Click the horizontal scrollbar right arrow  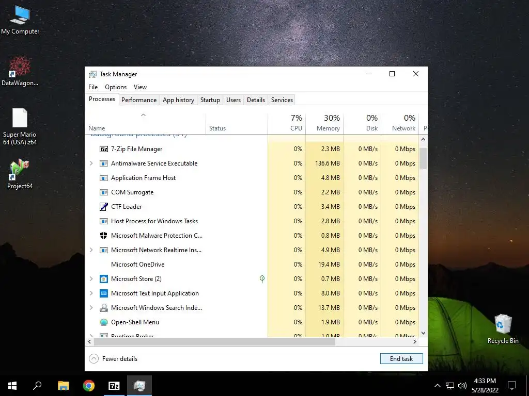pos(415,341)
